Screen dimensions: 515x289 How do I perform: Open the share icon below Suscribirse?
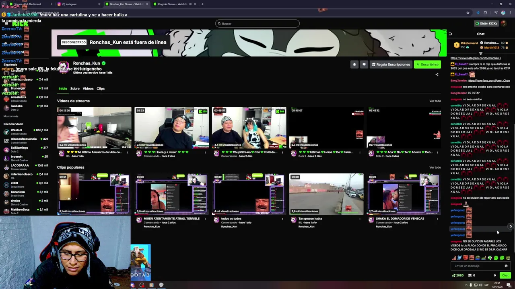(437, 74)
